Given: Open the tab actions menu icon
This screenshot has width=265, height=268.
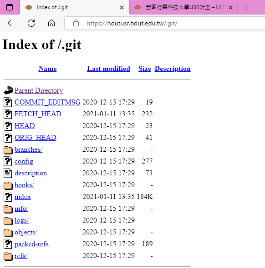Looking at the screenshot, I should [x=10, y=7].
